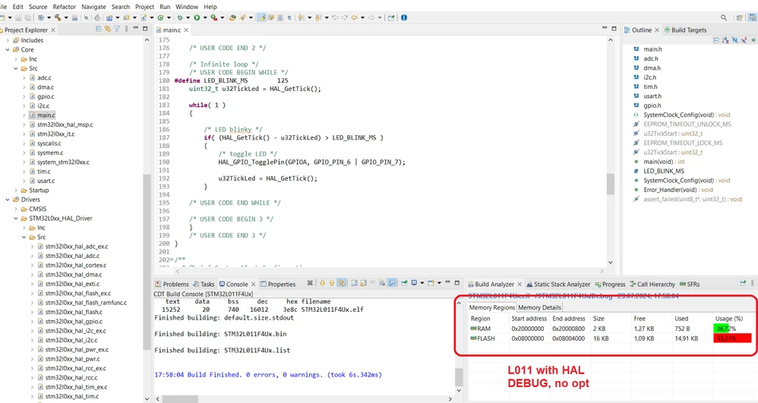Click the Clear Console icon
Image resolution: width=758 pixels, height=403 pixels.
[x=382, y=283]
